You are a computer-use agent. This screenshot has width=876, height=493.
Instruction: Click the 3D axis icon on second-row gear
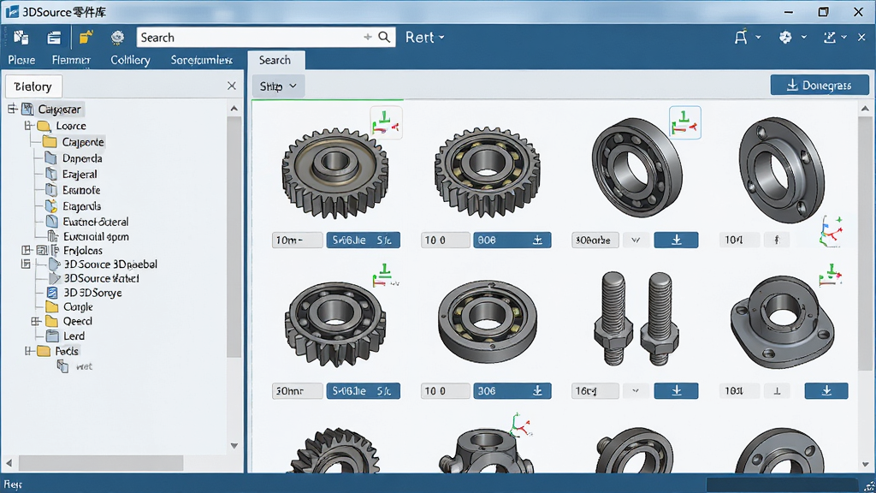386,276
